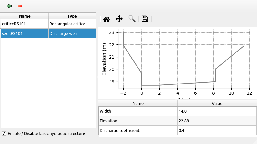This screenshot has height=144, width=257.
Task: Save the figure with floppy disk icon
Action: coord(145,19)
